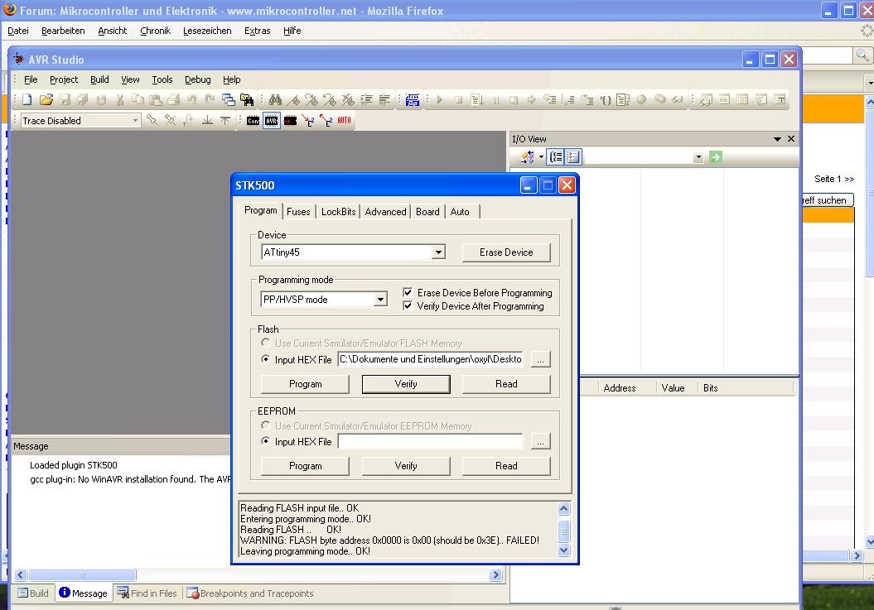Click the EEPROM Read button
Image resolution: width=874 pixels, height=610 pixels.
pyautogui.click(x=506, y=466)
